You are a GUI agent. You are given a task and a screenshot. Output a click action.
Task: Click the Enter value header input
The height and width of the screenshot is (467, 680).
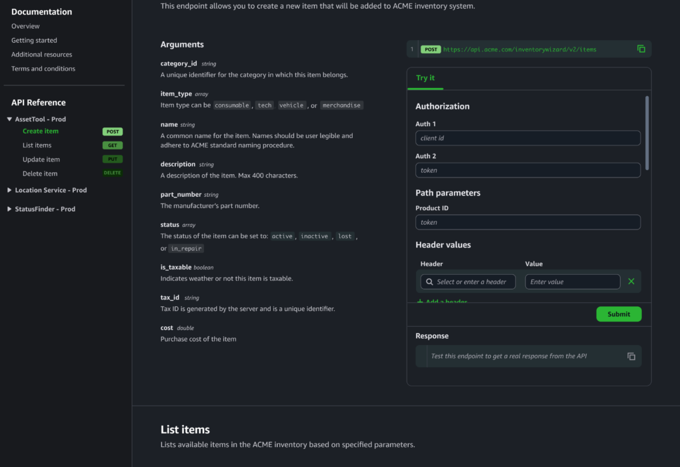pos(572,282)
